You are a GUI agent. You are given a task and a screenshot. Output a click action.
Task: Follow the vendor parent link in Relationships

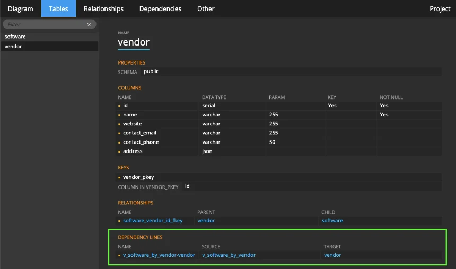206,220
